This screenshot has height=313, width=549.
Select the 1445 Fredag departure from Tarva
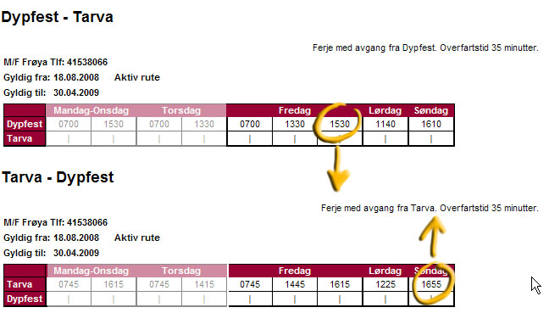click(x=295, y=284)
